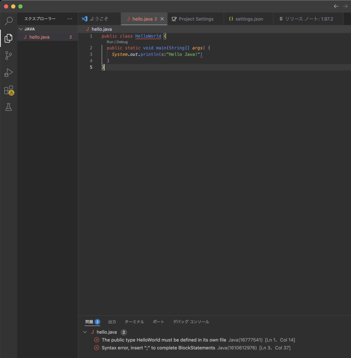Select the 問題 panel tab
351x358 pixels.
click(92, 322)
